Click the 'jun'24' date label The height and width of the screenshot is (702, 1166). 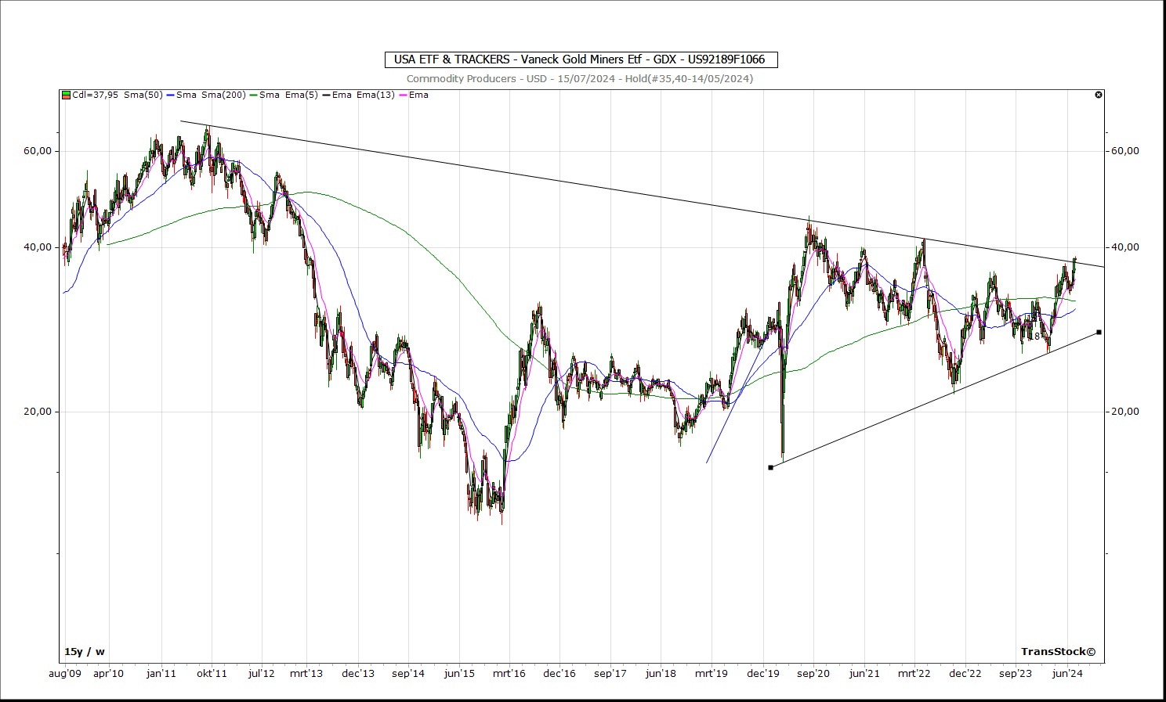pyautogui.click(x=1066, y=673)
